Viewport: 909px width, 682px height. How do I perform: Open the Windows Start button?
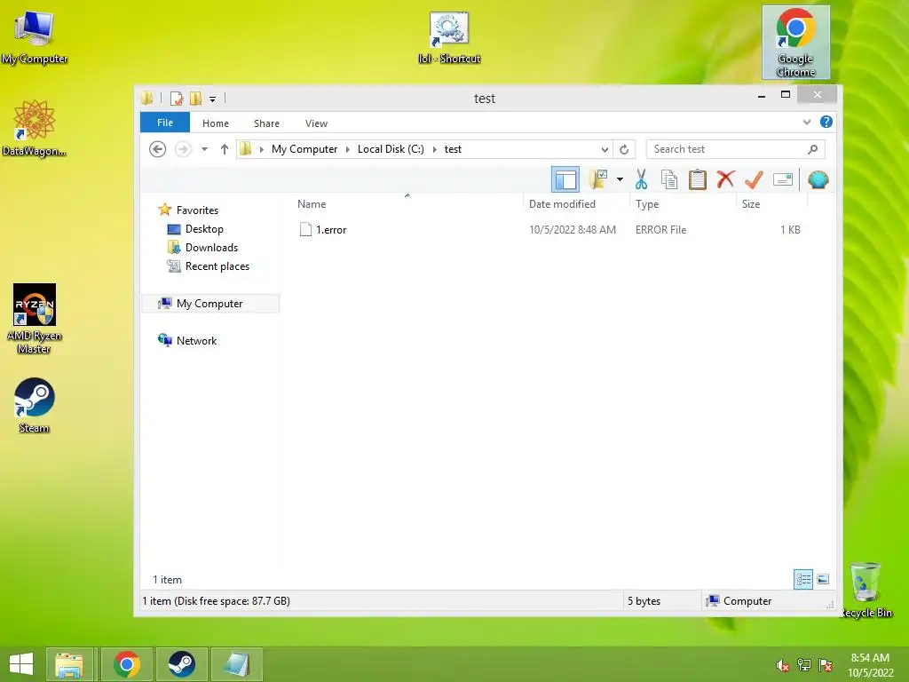[21, 664]
